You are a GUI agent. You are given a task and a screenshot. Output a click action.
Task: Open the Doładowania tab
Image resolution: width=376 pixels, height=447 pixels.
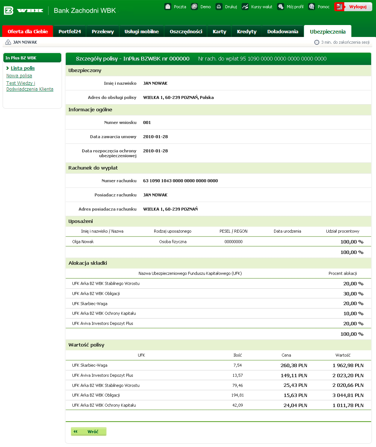click(x=283, y=31)
